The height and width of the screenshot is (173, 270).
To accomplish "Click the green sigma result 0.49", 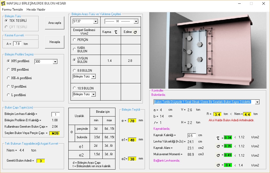I will 228,155.
